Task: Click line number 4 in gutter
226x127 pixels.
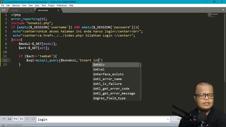Action: tap(6, 27)
